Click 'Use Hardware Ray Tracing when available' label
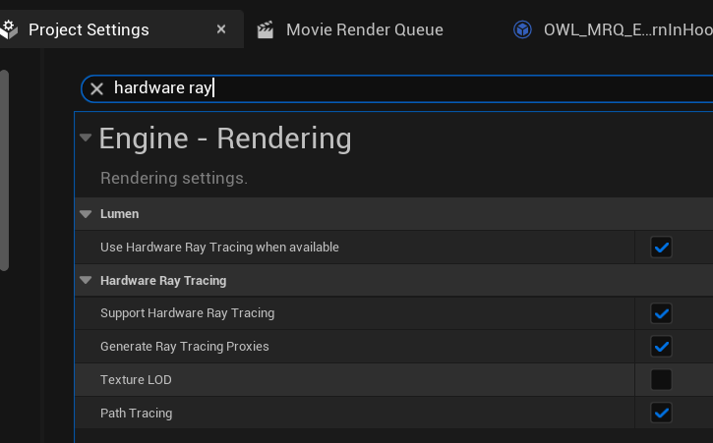Viewport: 713px width, 443px height. pyautogui.click(x=219, y=248)
